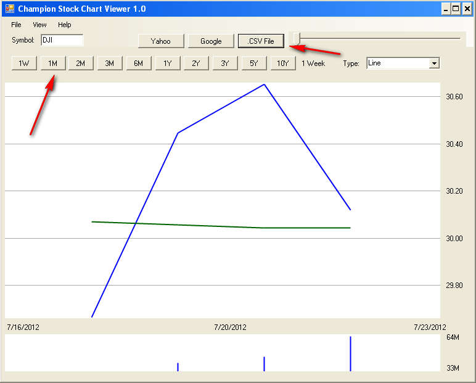This screenshot has width=476, height=383.
Task: Select the 6M time range
Action: click(x=139, y=63)
